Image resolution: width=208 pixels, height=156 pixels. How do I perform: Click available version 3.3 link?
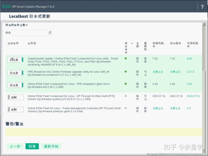point(189,108)
